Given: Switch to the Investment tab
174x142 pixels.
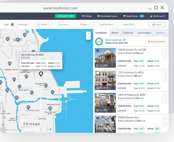Looking at the screenshot, I should click(x=101, y=33).
